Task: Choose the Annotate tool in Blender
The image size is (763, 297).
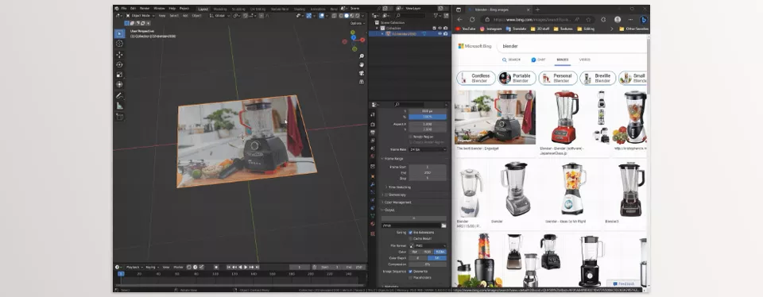Action: (x=119, y=96)
